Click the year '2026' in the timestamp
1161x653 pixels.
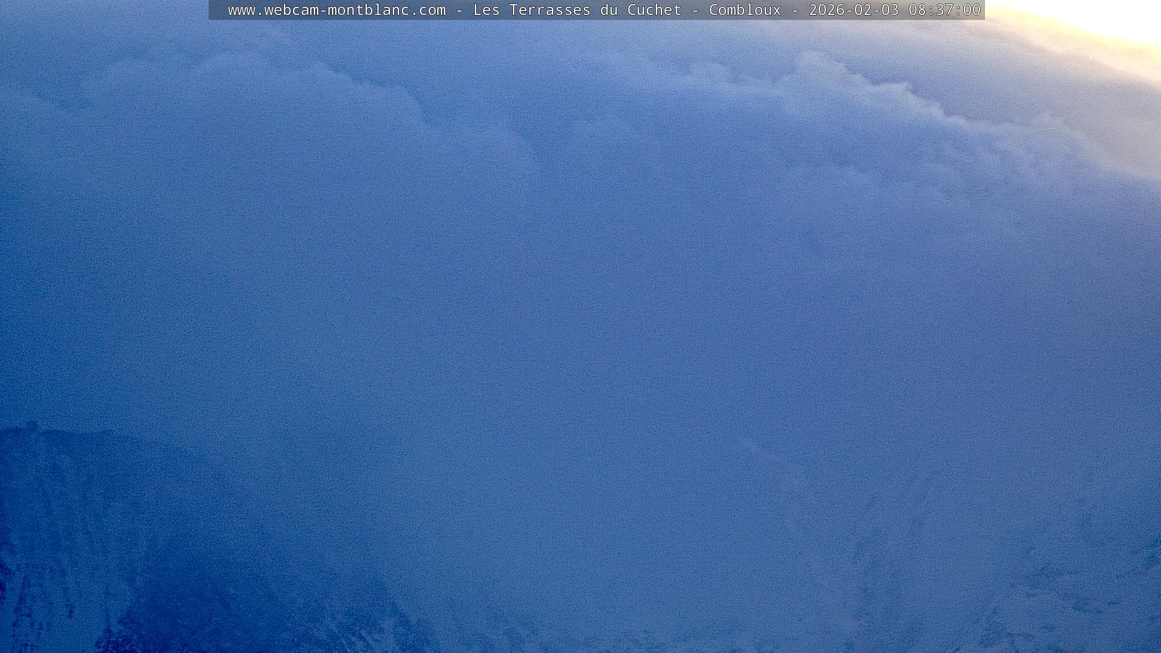coord(827,10)
